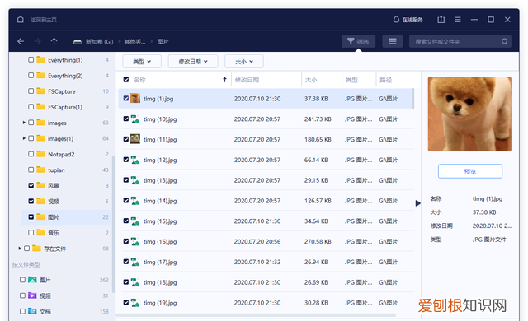Click the timg (11).jpg thumbnail icon

135,139
